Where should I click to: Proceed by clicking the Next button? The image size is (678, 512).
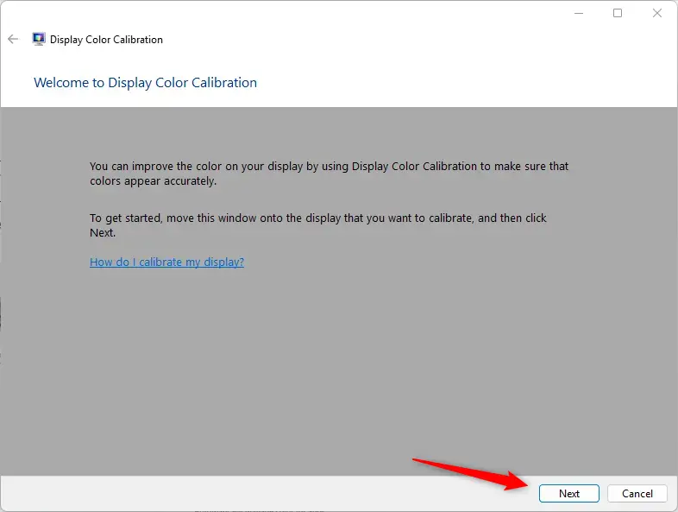(569, 493)
